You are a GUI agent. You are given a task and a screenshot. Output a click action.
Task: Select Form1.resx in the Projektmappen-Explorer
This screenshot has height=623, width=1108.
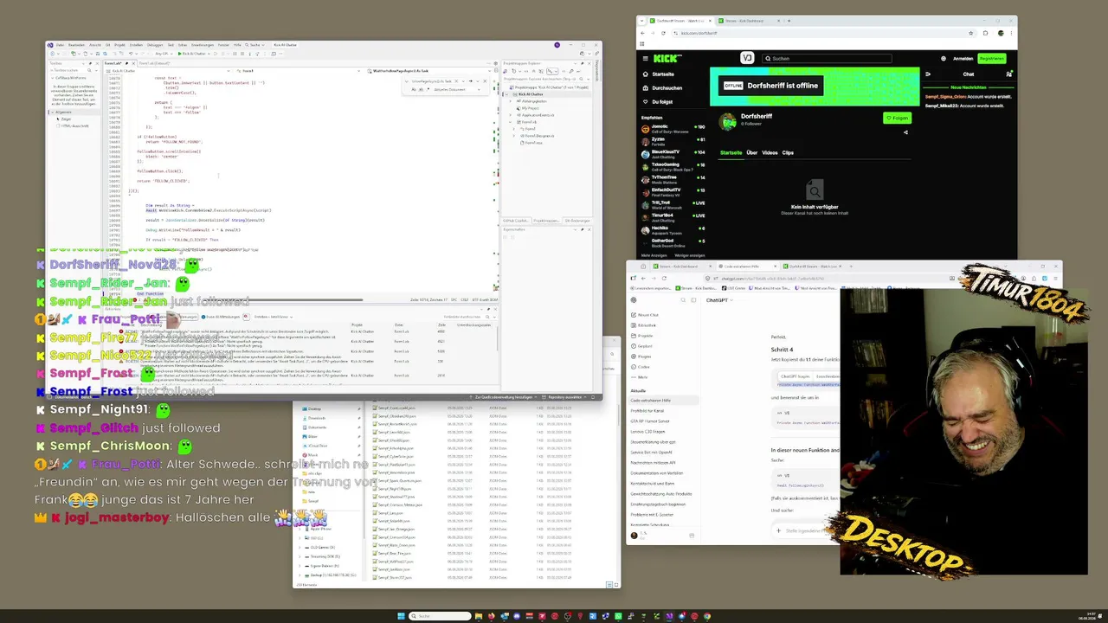[x=531, y=143]
